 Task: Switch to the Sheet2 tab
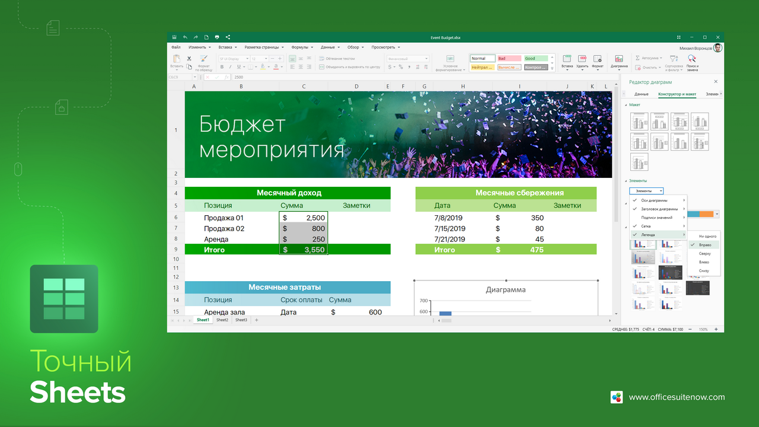(222, 320)
